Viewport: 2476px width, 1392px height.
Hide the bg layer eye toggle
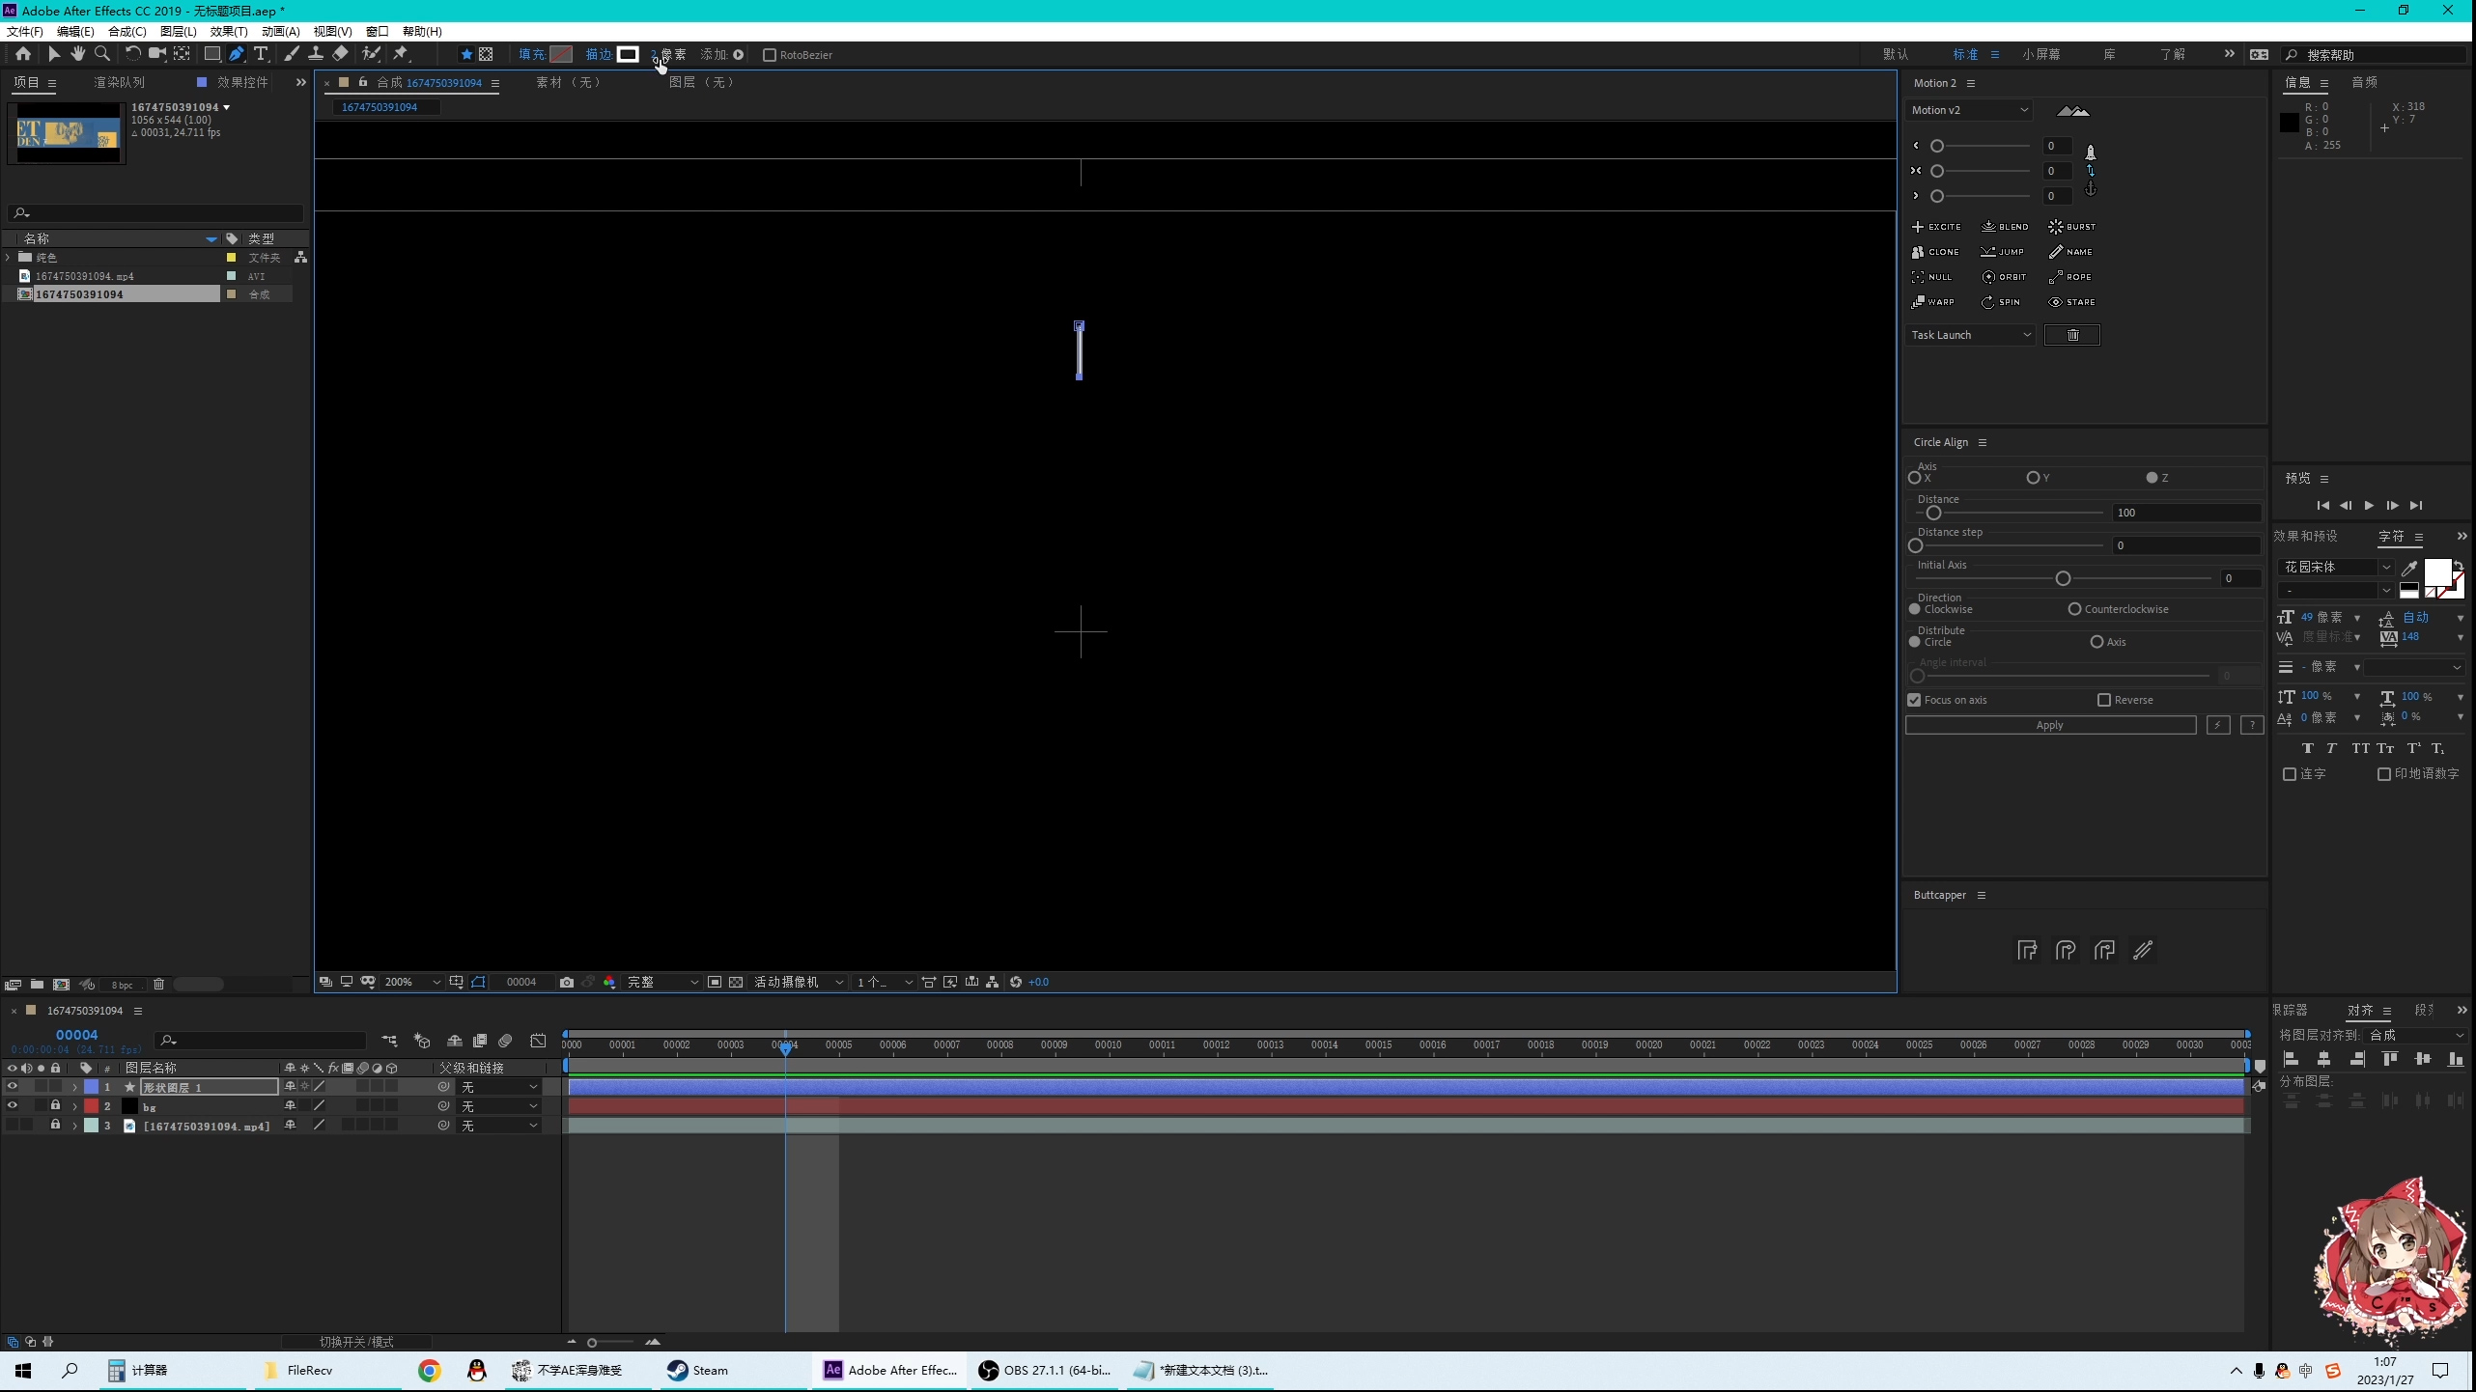tap(12, 1106)
